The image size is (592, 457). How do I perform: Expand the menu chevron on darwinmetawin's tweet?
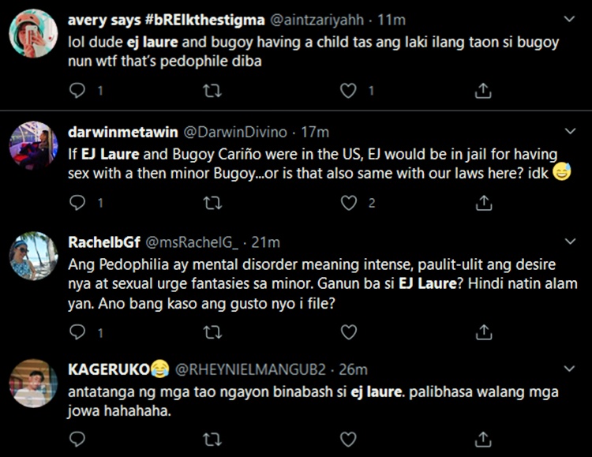click(571, 131)
